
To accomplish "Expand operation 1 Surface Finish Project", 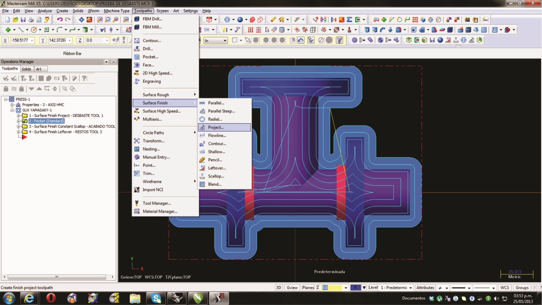I will tap(18, 115).
